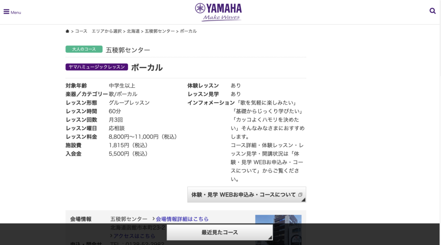Image resolution: width=441 pixels, height=245 pixels.
Task: Click the address 北海道函館市本町23-2
Action: pyautogui.click(x=137, y=227)
